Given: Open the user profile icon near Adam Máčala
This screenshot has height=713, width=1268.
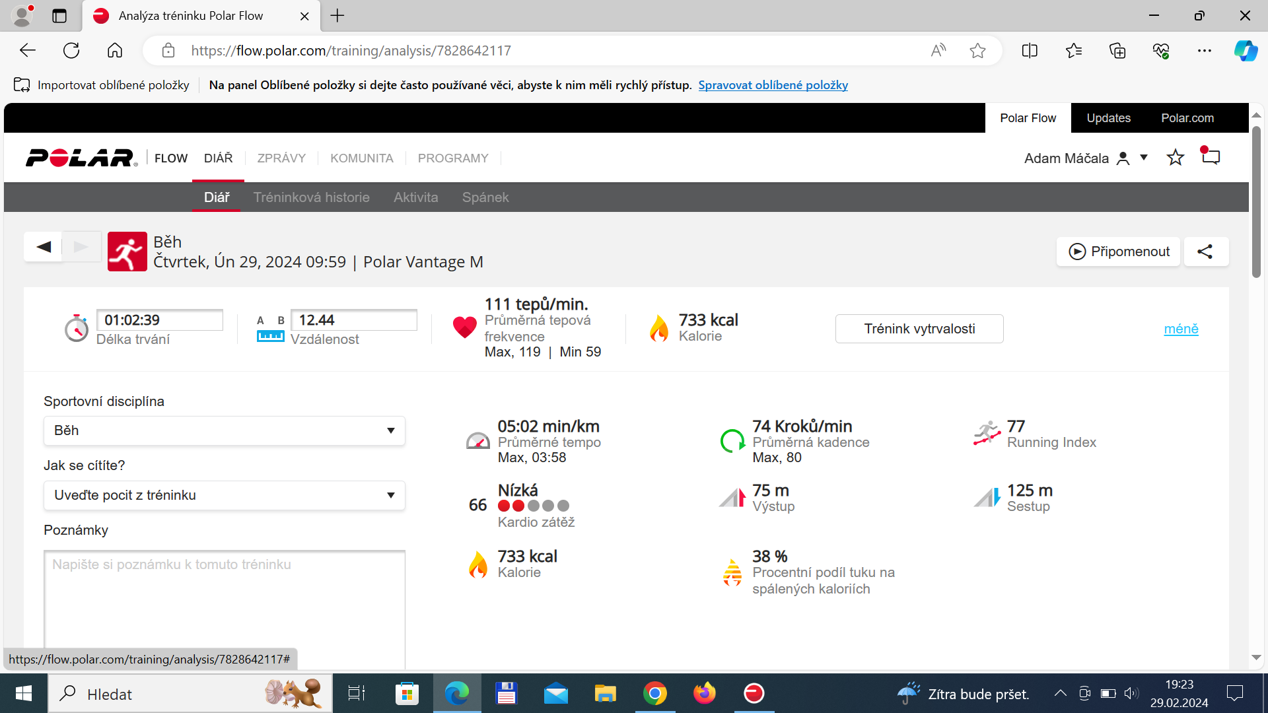Looking at the screenshot, I should 1123,158.
